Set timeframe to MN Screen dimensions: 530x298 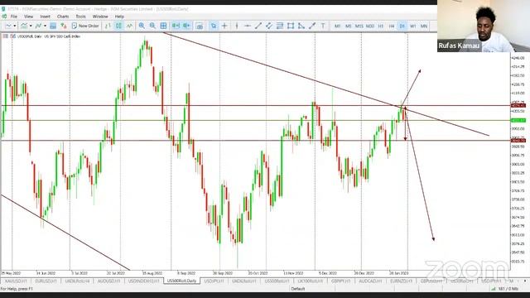(x=424, y=26)
